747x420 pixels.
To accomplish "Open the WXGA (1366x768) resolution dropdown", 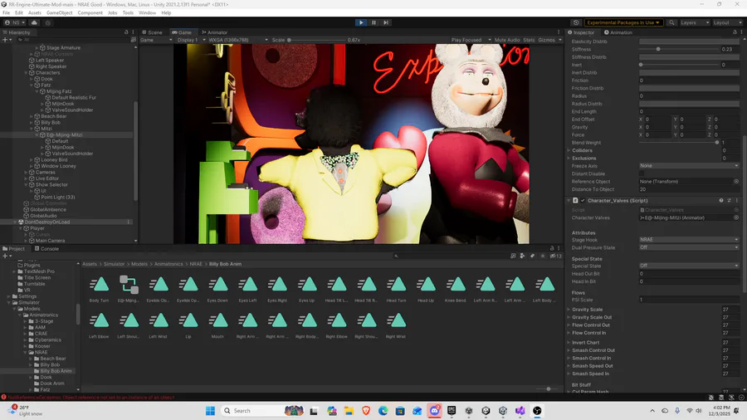I will pos(238,40).
